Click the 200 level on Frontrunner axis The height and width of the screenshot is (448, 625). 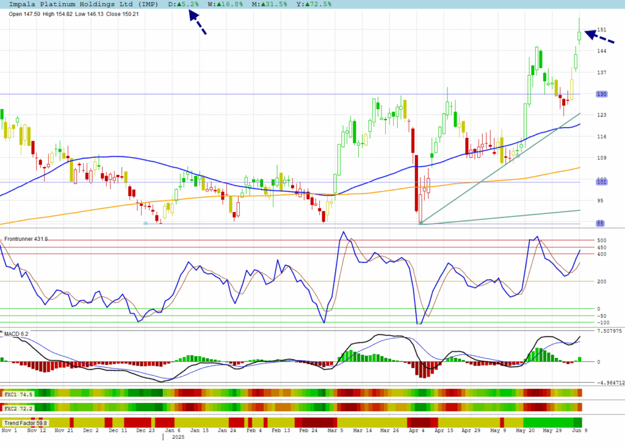click(601, 282)
